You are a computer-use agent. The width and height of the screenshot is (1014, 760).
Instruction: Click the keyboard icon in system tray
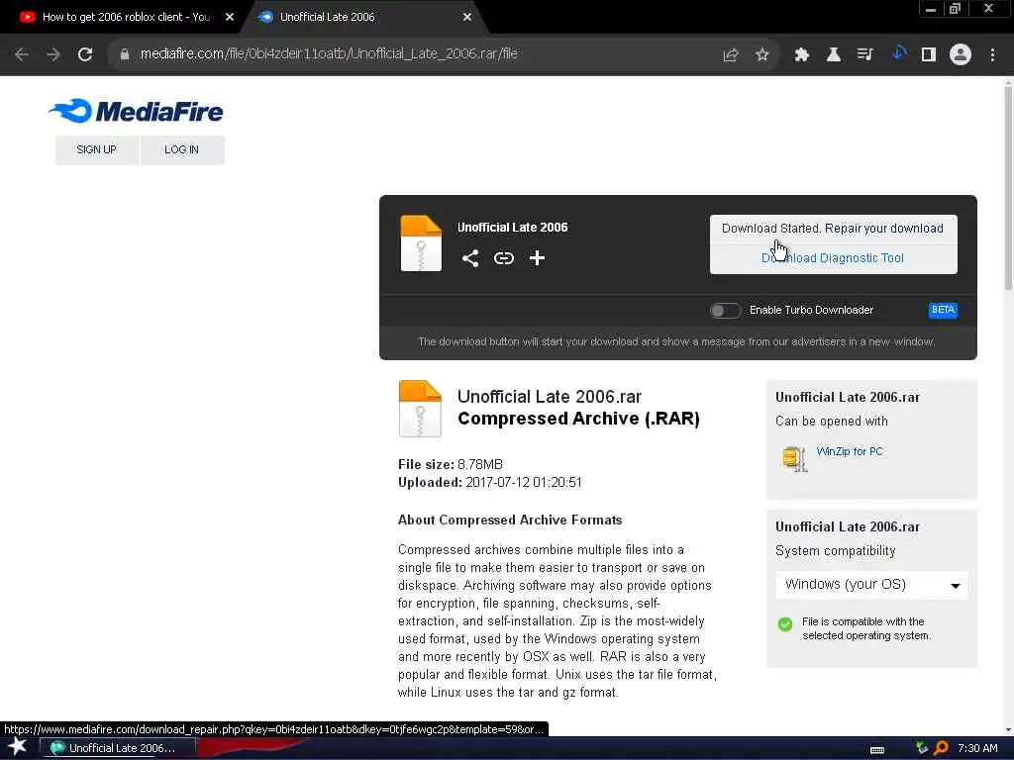(x=877, y=750)
